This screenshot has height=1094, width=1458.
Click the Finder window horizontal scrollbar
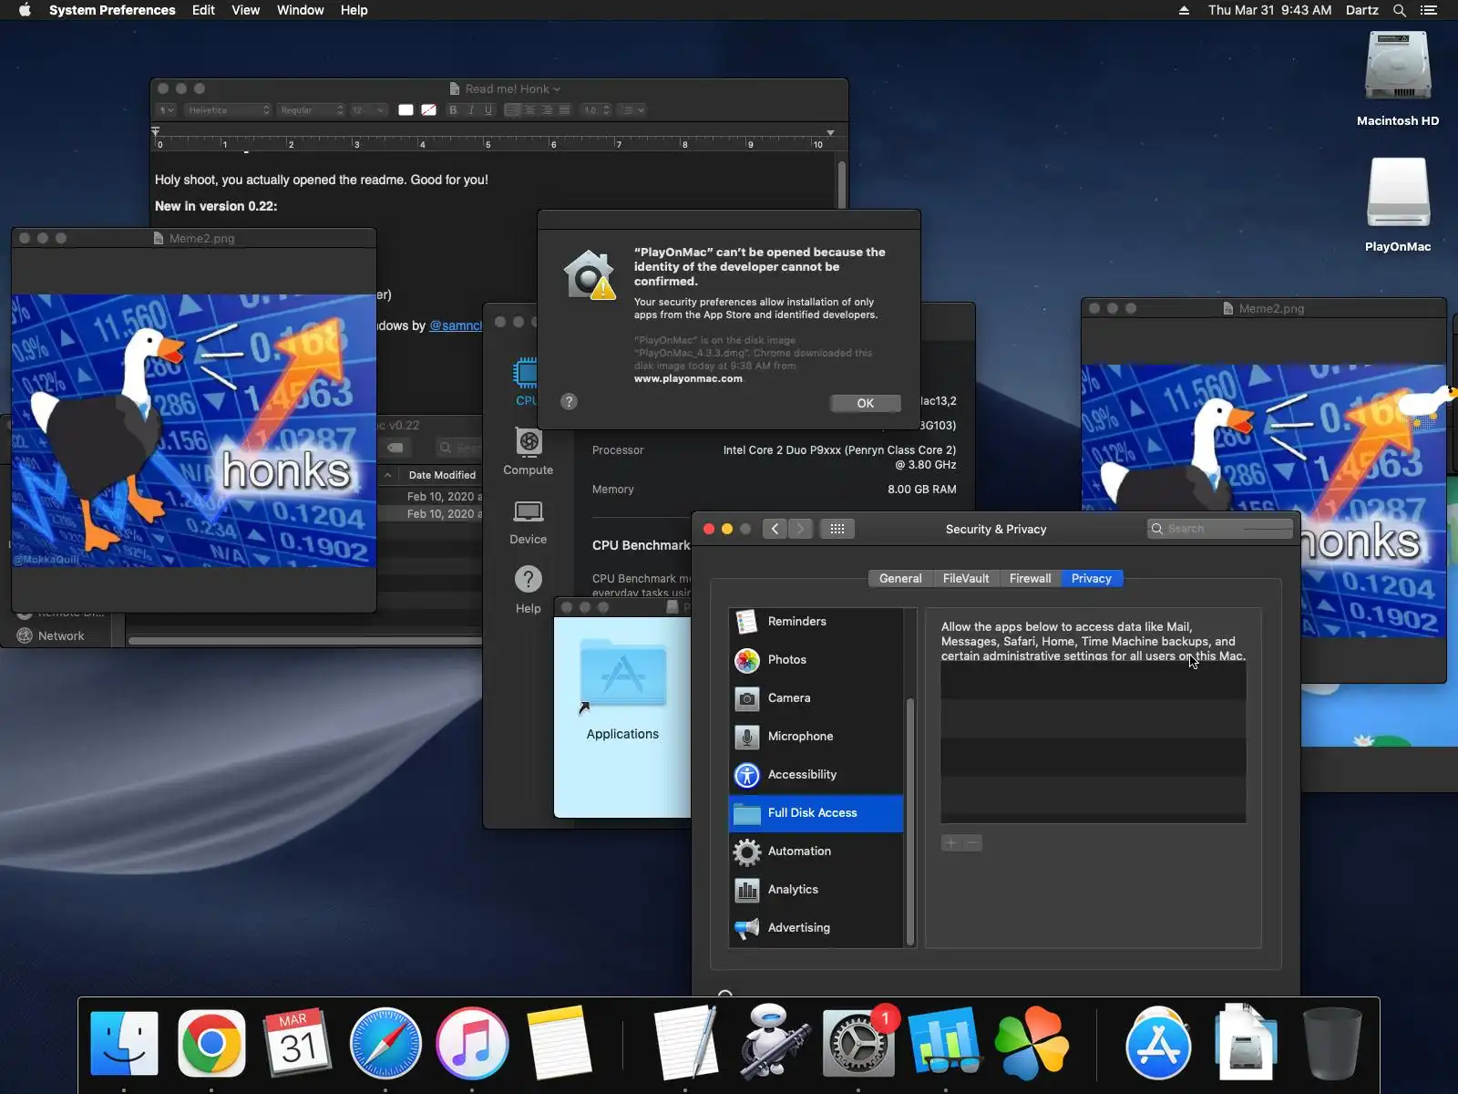point(305,641)
